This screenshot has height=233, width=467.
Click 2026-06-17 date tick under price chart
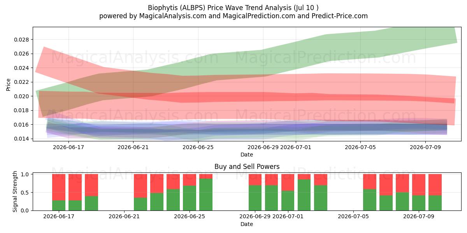tap(68, 147)
